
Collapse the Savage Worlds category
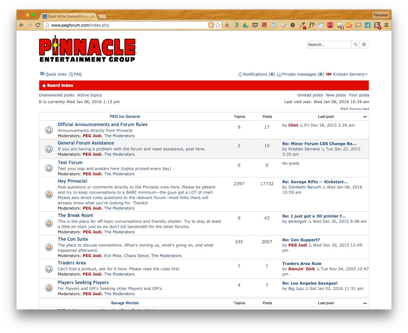[x=365, y=303]
